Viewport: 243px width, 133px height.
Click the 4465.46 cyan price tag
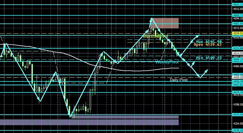tap(238, 75)
